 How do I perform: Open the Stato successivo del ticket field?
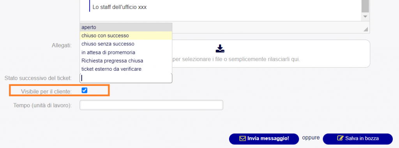[126, 78]
